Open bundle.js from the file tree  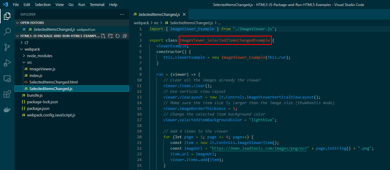(72, 95)
